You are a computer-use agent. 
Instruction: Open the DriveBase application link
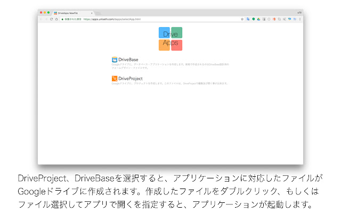[128, 60]
